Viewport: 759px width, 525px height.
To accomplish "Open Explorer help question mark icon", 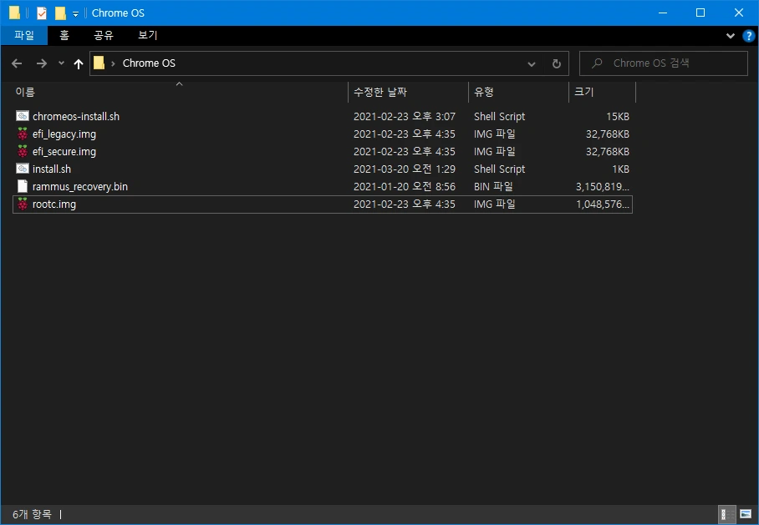I will 748,36.
